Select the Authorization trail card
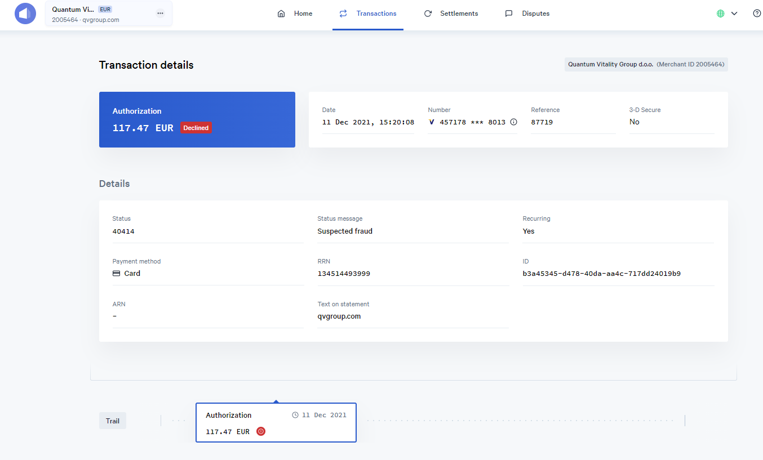763x460 pixels. 276,423
